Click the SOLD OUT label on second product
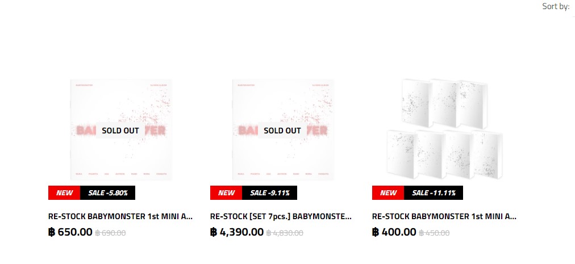575x264 pixels. tap(282, 131)
